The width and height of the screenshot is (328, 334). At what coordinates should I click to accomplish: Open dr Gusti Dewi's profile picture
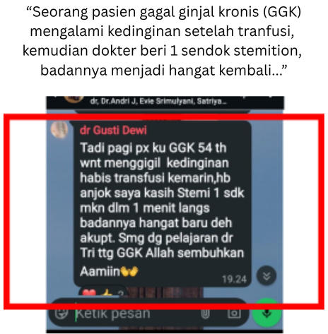[x=59, y=129]
